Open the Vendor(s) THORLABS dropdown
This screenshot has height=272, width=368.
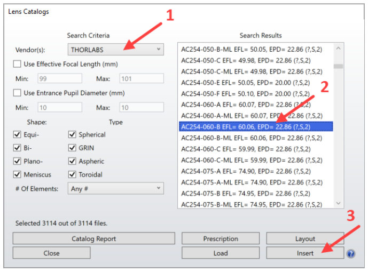pyautogui.click(x=116, y=50)
